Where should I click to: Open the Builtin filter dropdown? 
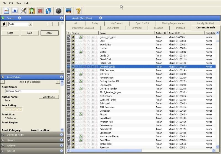pyautogui.click(x=30, y=24)
